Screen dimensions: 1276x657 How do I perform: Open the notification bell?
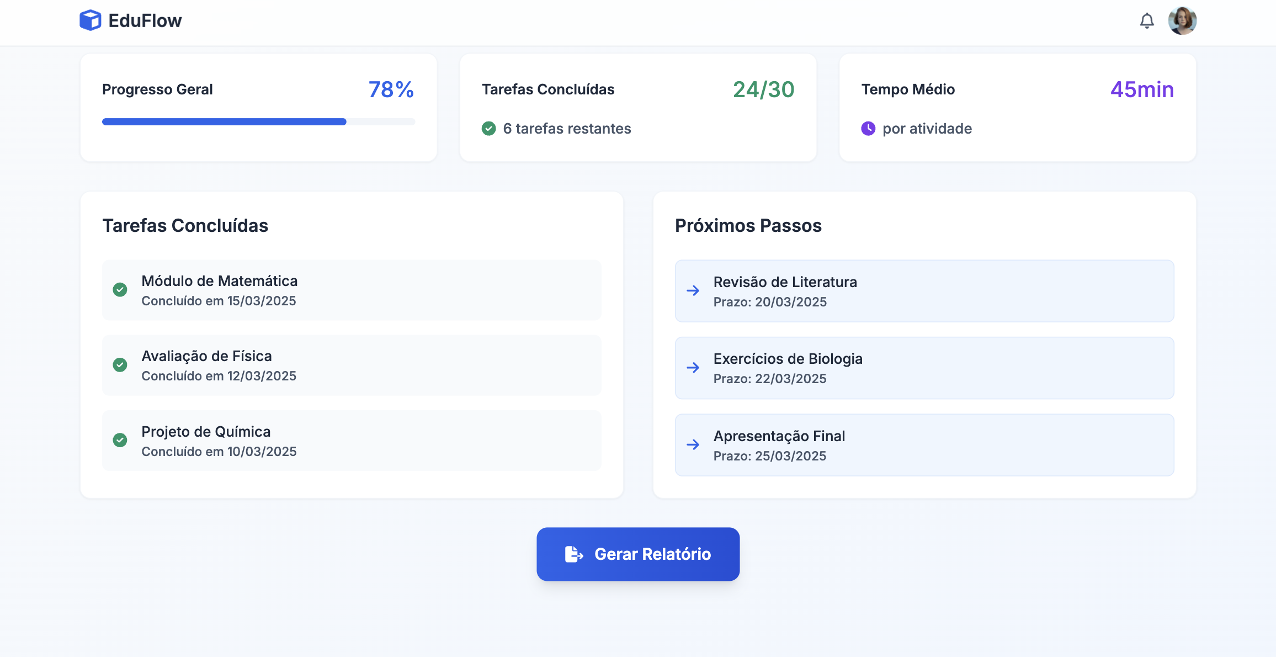coord(1147,20)
